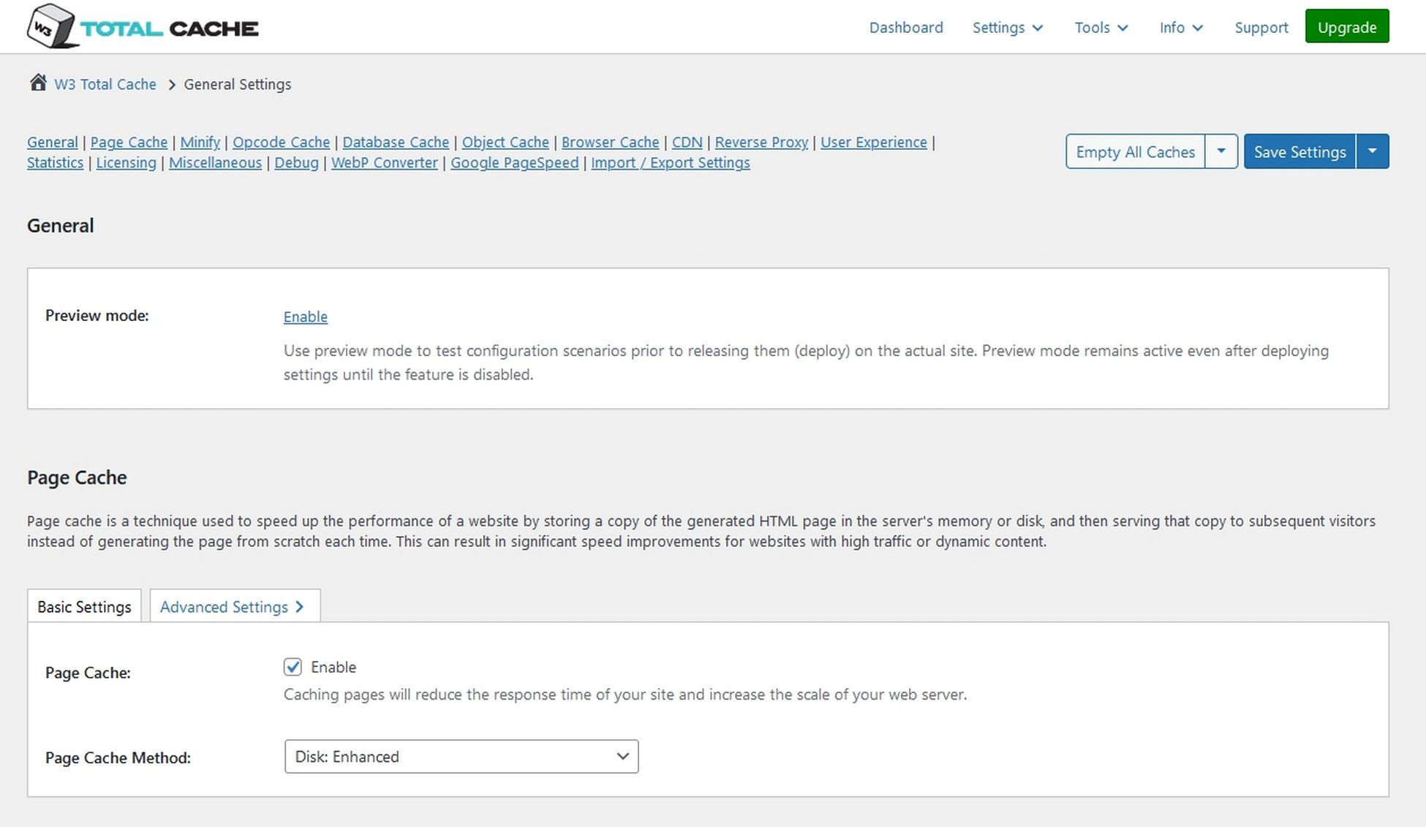Viewport: 1426px width, 827px height.
Task: Click the General Settings breadcrumb text
Action: tap(237, 84)
